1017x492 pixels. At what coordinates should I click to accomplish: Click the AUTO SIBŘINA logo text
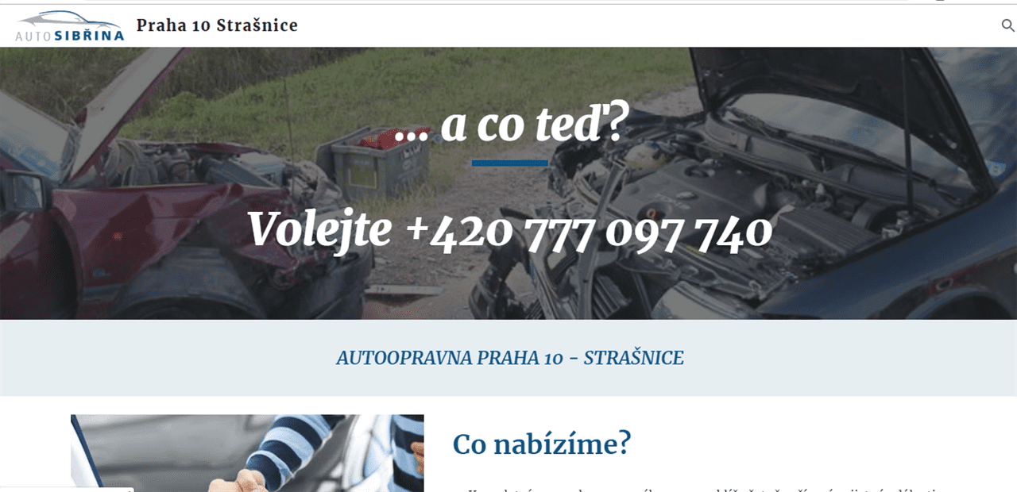70,36
